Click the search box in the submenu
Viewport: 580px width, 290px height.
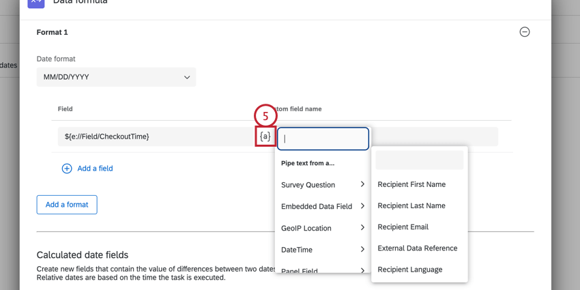pyautogui.click(x=419, y=160)
